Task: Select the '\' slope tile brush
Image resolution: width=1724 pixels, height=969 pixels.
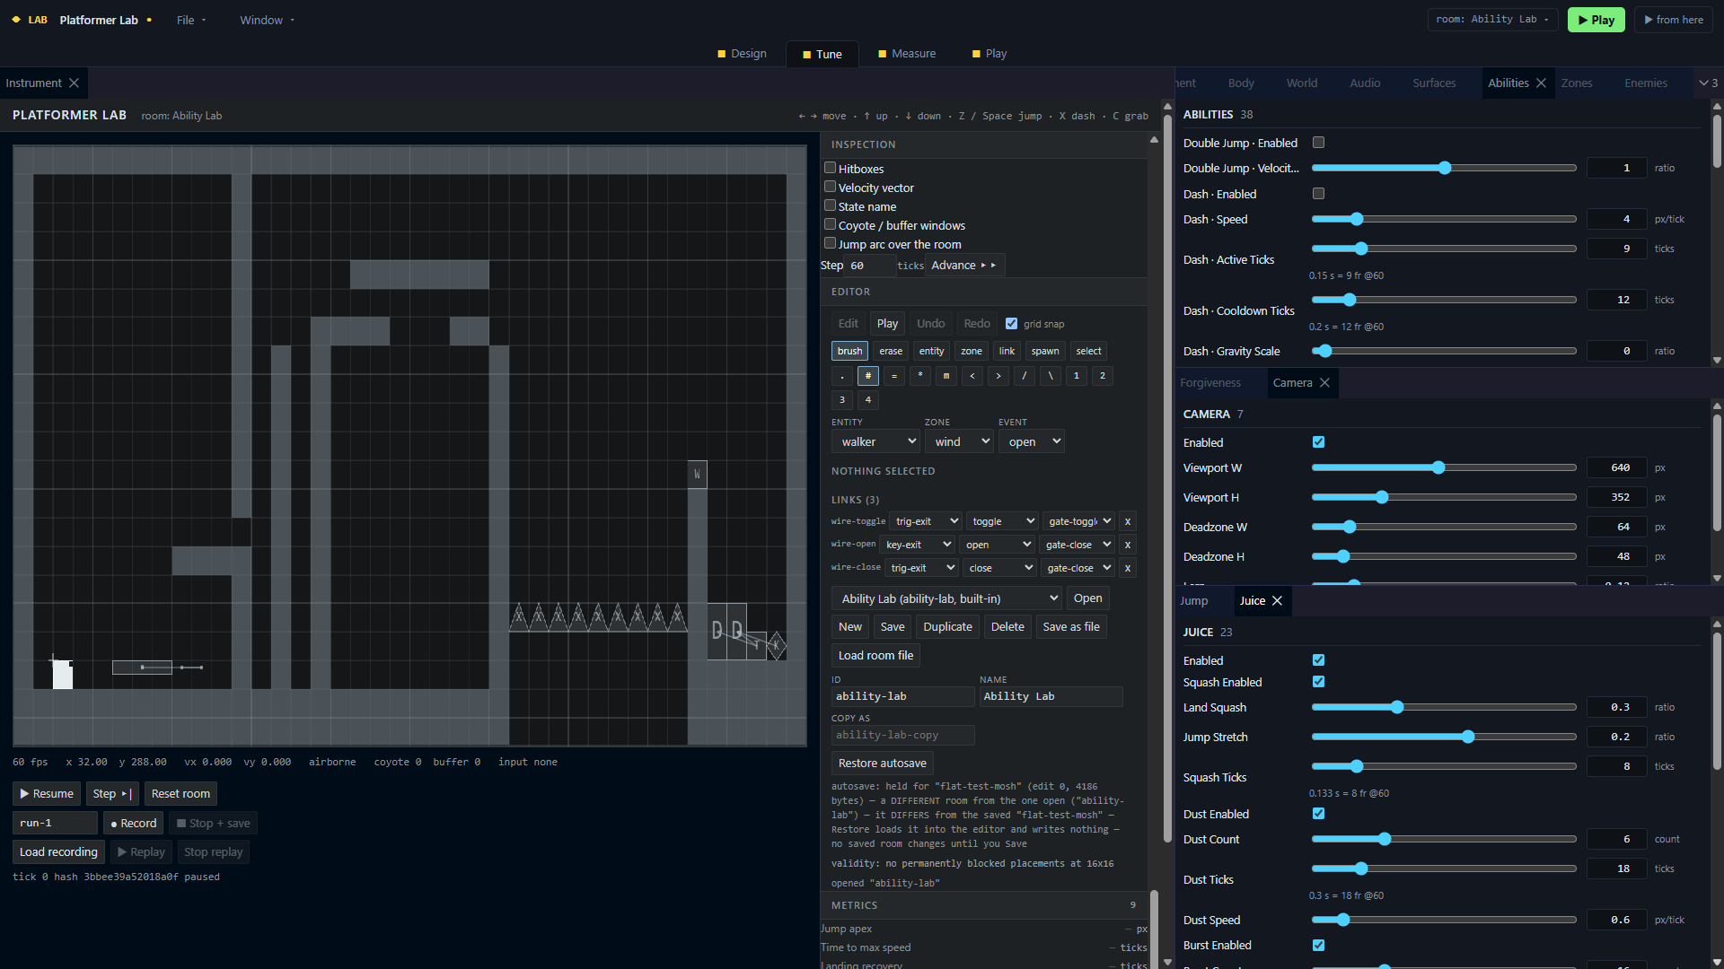Action: [1050, 376]
